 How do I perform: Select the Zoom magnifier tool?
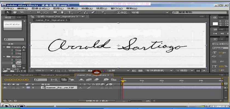(x=22, y=13)
